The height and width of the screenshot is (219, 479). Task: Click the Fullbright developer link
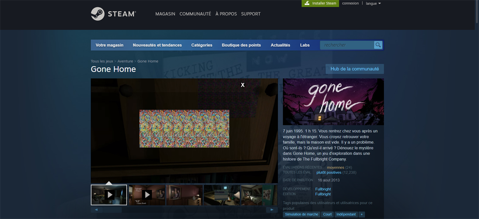pos(323,189)
